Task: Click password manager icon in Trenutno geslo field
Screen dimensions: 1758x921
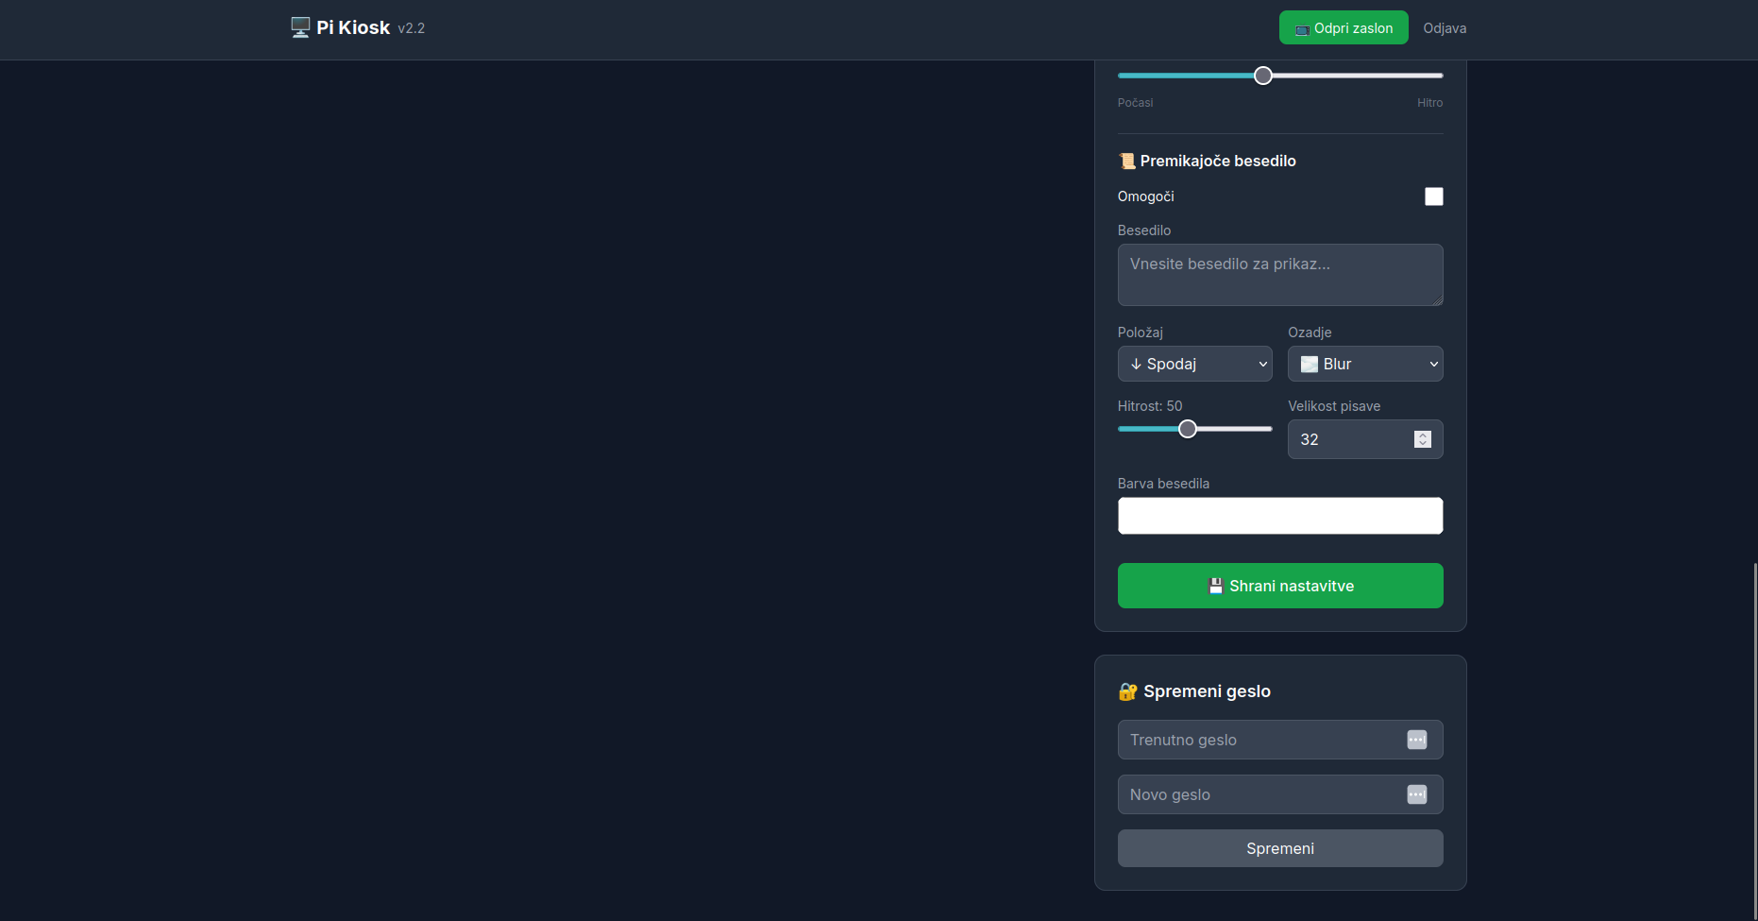Action: (x=1416, y=740)
